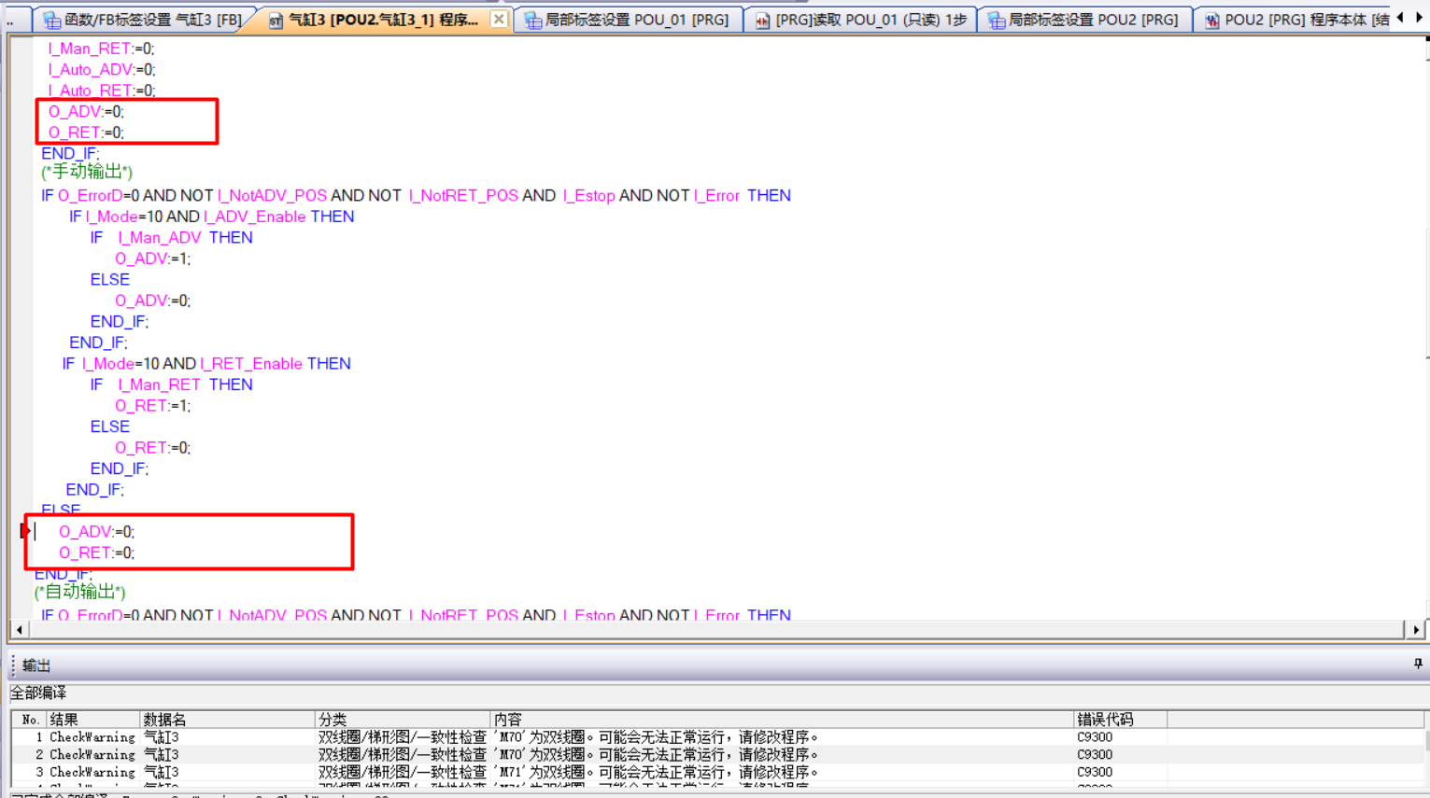1430x798 pixels.
Task: Click the right arrow of the horizontal scrollbar
Action: 1416,630
